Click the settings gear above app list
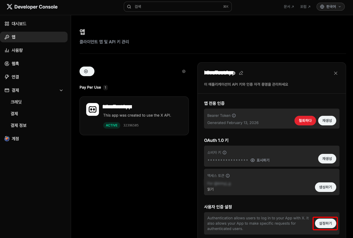353x238 pixels. (x=184, y=71)
